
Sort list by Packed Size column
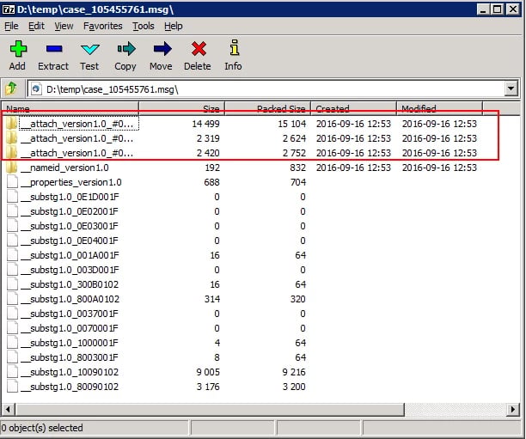(x=266, y=109)
